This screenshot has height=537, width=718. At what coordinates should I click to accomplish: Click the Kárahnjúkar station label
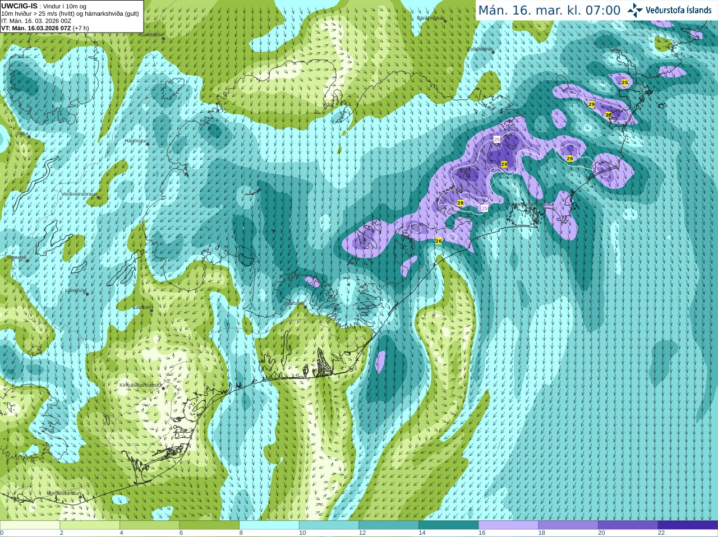coord(430,18)
